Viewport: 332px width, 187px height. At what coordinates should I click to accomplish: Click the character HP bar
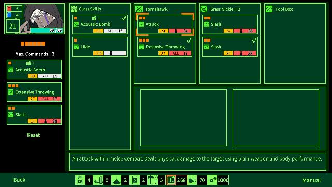click(x=47, y=30)
